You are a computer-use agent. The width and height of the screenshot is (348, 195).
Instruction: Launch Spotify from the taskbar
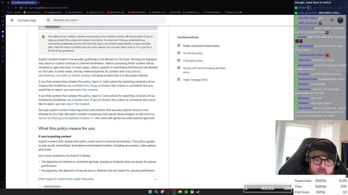coord(186,192)
